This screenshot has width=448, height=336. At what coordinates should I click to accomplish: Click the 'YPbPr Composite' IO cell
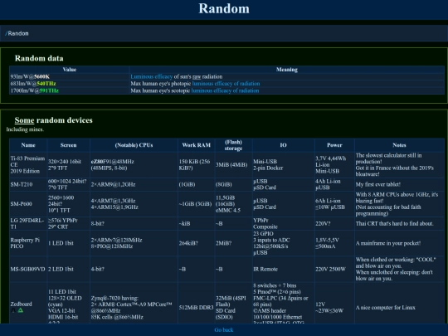(283, 223)
